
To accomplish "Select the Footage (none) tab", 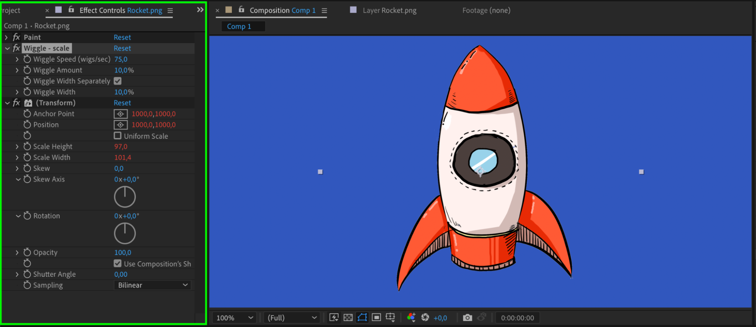I will pyautogui.click(x=486, y=11).
